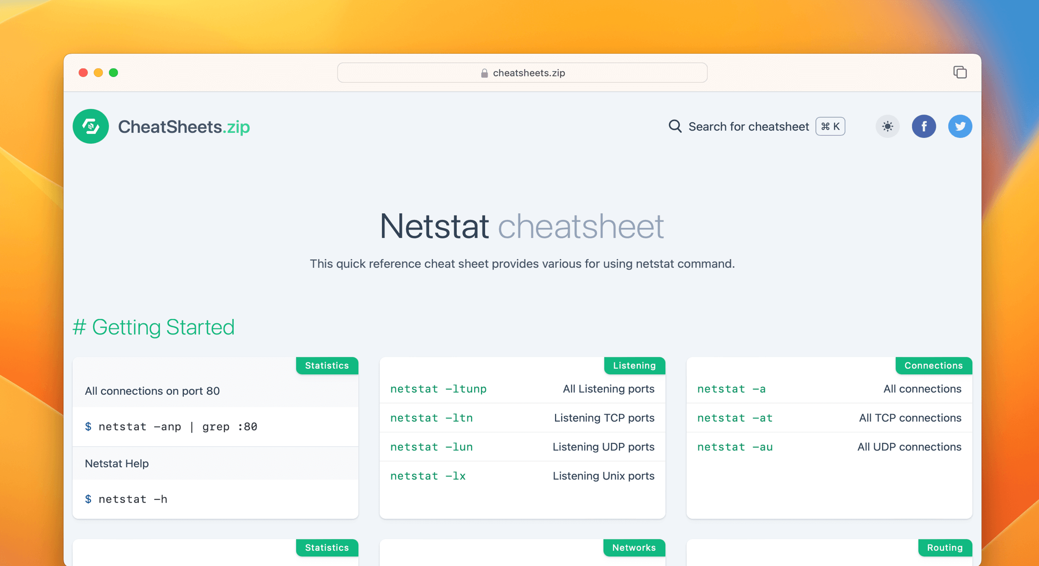Click the sun icon next to social buttons
This screenshot has width=1039, height=566.
tap(887, 126)
